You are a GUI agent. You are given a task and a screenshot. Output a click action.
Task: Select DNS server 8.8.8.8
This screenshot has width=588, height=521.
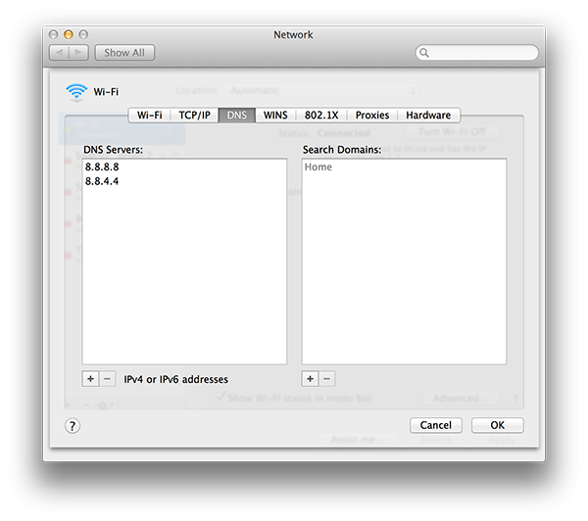(x=184, y=166)
